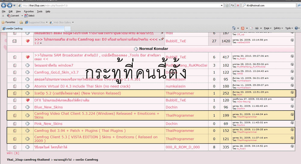The height and width of the screenshot is (164, 301).
Task: Open DFX โปรแกรมอัพเกรดเสียง topic
Action: [x=62, y=100]
